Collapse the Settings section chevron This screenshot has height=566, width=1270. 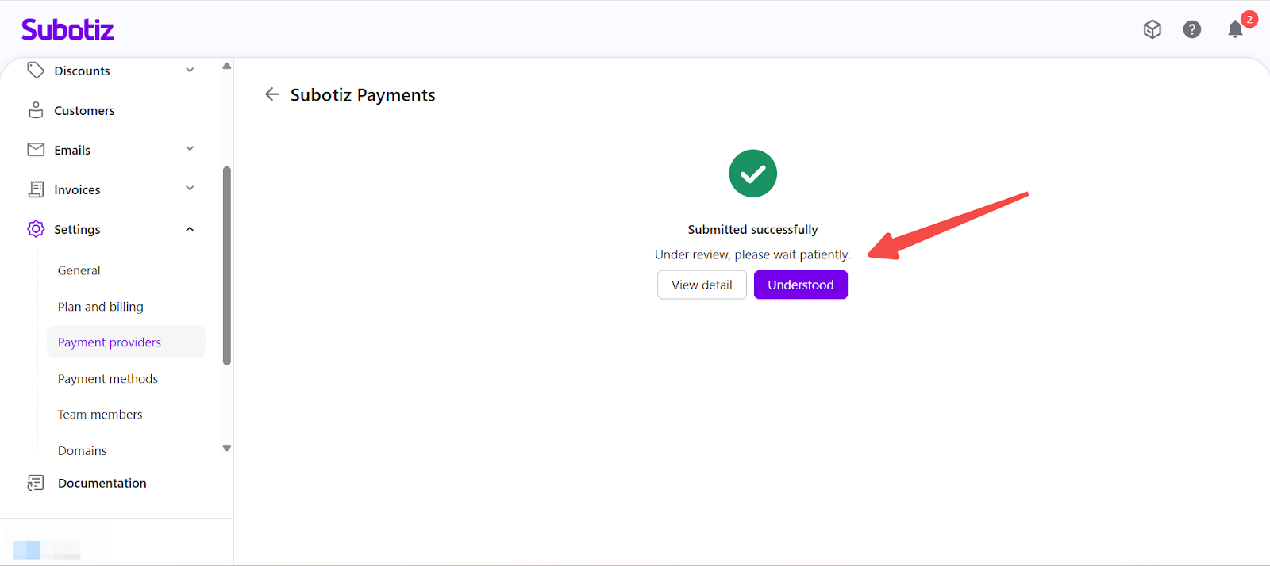[x=190, y=229]
